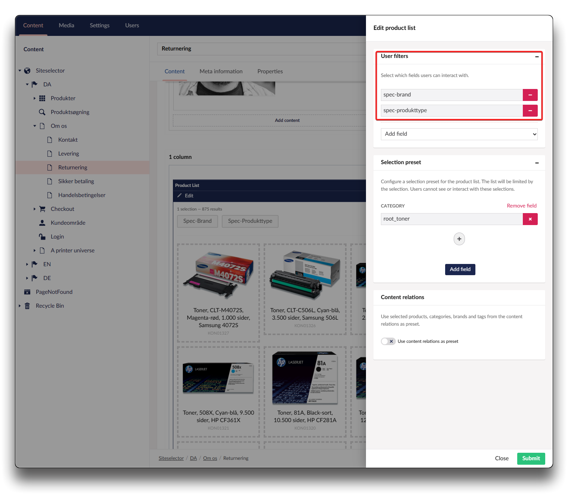Expand the EN tree node
The image size is (568, 495).
click(27, 264)
